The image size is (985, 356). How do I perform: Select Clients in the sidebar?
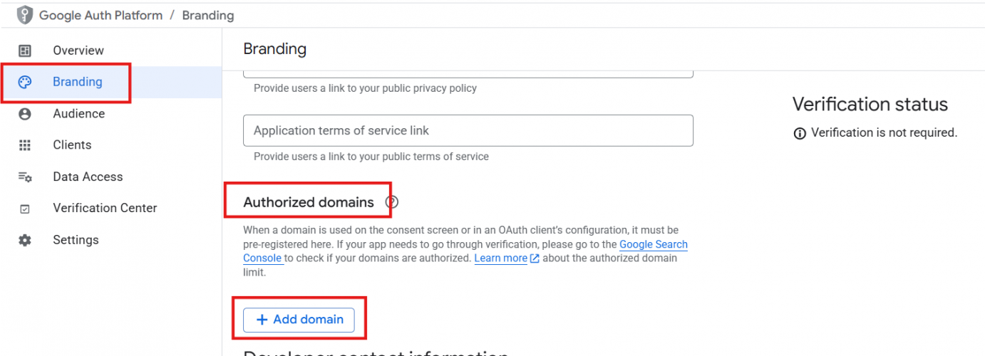click(x=72, y=145)
